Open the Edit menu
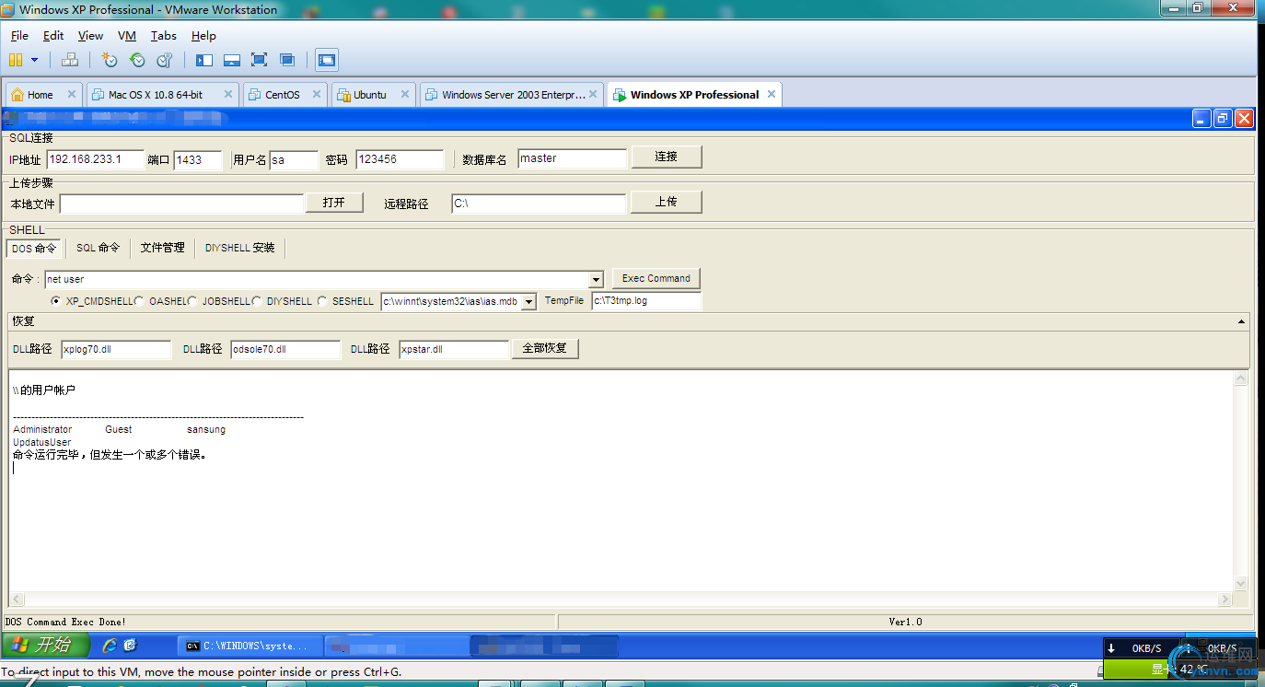The height and width of the screenshot is (687, 1265). [x=53, y=36]
